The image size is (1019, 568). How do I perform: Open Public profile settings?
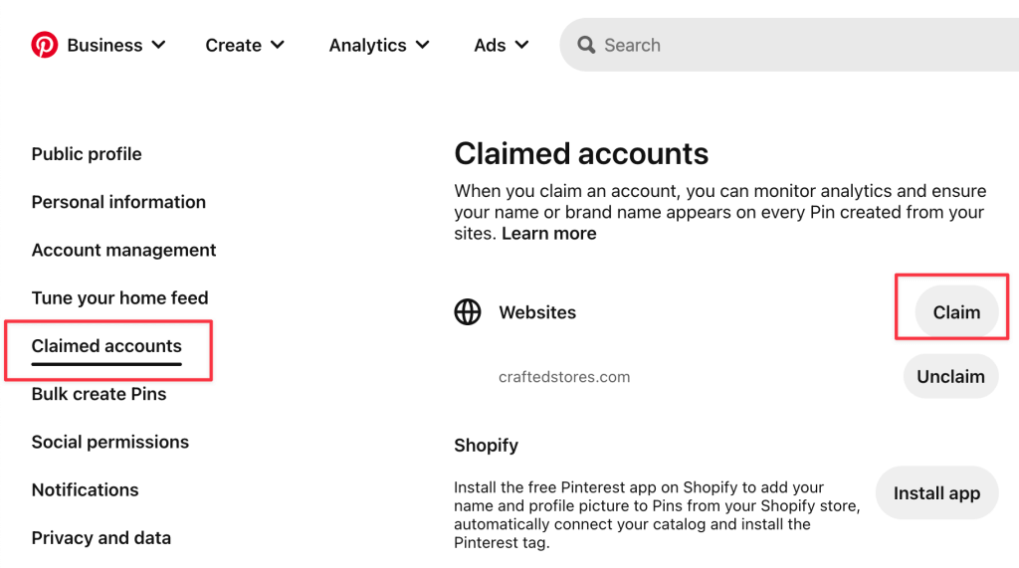coord(87,154)
